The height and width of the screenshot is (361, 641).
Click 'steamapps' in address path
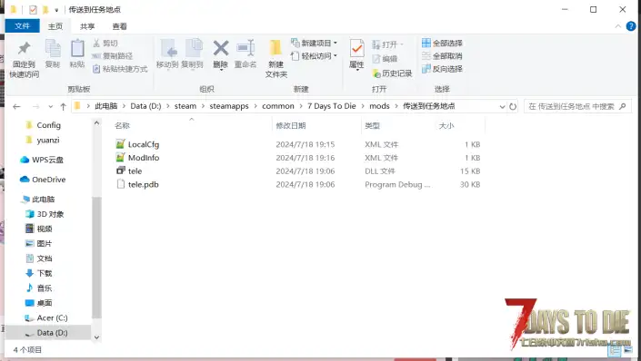[x=229, y=106]
